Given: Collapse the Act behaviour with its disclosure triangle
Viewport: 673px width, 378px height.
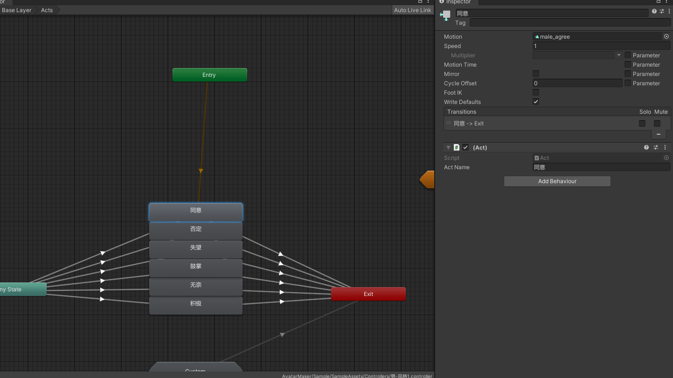Looking at the screenshot, I should (x=448, y=147).
